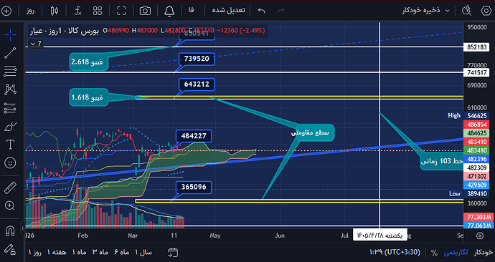Open quick search lightning magnifier icon
Viewport: 495px width, 262px height.
pyautogui.click(x=466, y=11)
